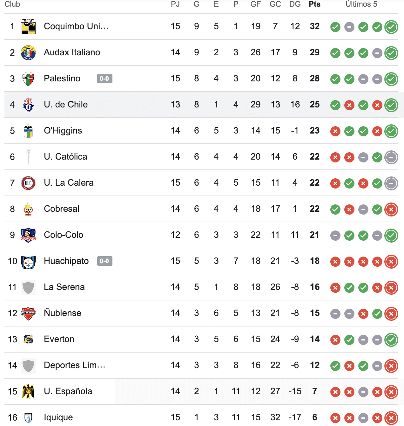The image size is (404, 426).
Task: Click the O'Higgins club badge
Action: click(28, 131)
